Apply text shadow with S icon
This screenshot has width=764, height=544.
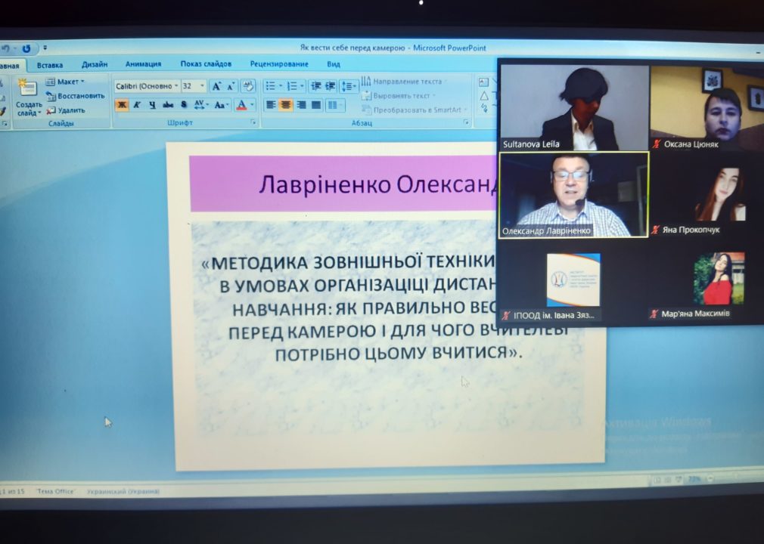click(184, 104)
